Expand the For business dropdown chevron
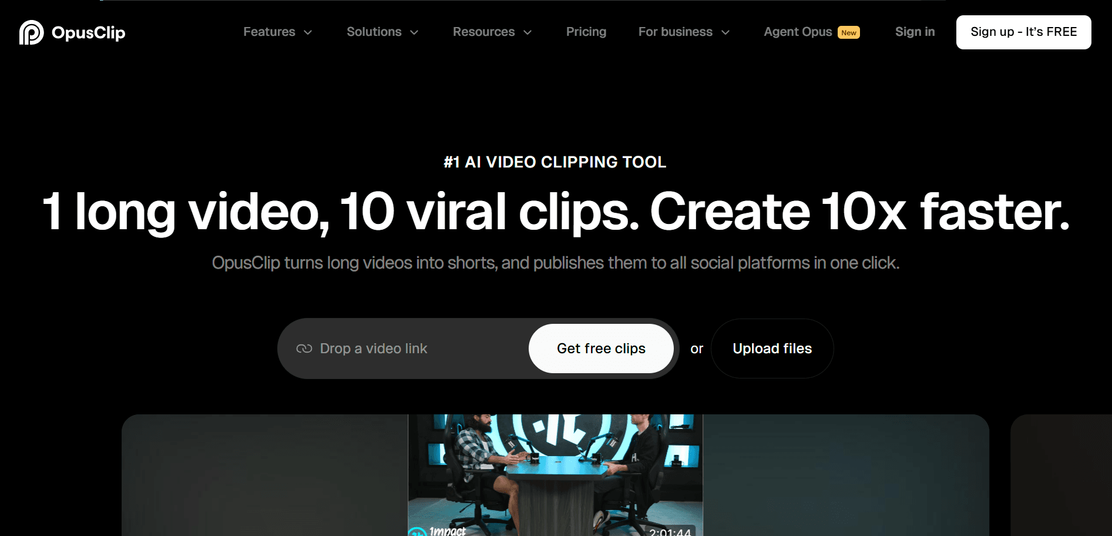The height and width of the screenshot is (536, 1112). click(725, 32)
